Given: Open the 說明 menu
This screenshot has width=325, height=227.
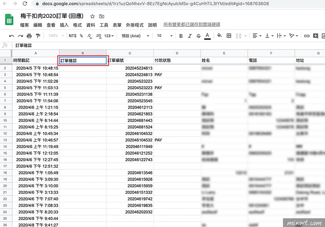Looking at the screenshot, I should [152, 25].
